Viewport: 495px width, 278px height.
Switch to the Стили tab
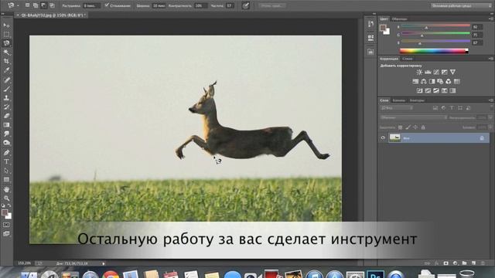click(408, 59)
